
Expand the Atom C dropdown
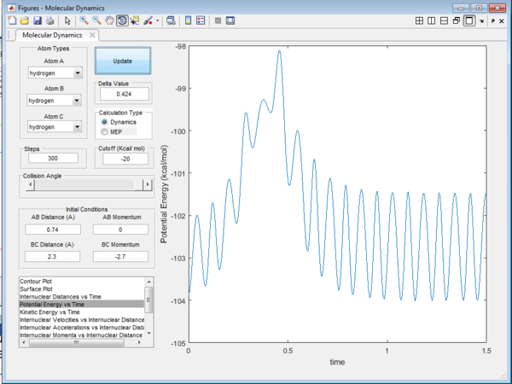[x=79, y=127]
